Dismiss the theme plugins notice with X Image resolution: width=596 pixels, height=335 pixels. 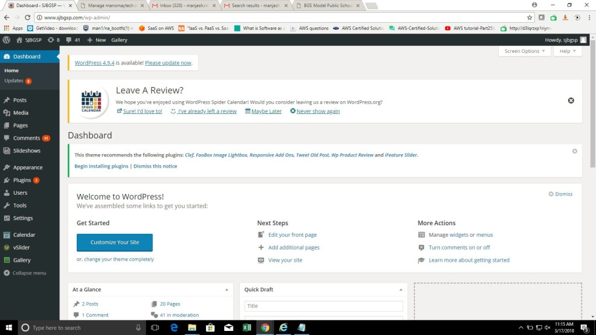click(574, 151)
